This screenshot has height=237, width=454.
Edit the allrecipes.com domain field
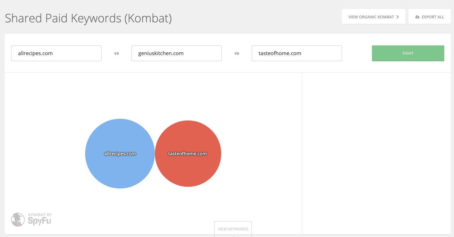pyautogui.click(x=56, y=53)
